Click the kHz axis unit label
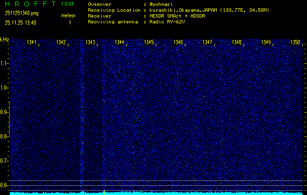Viewport: 307px width, 195px height. tap(4, 39)
